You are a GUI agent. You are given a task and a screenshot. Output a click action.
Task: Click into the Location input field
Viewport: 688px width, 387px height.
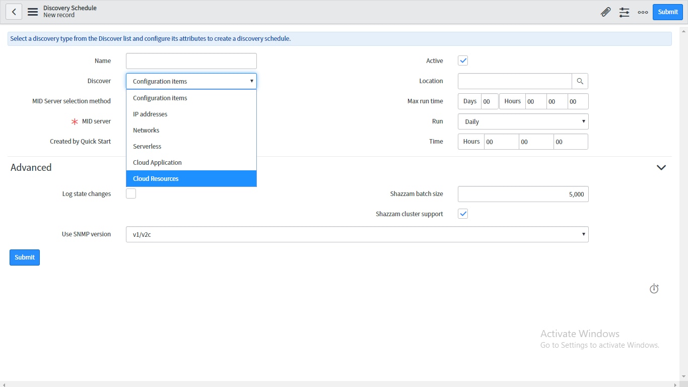[515, 81]
